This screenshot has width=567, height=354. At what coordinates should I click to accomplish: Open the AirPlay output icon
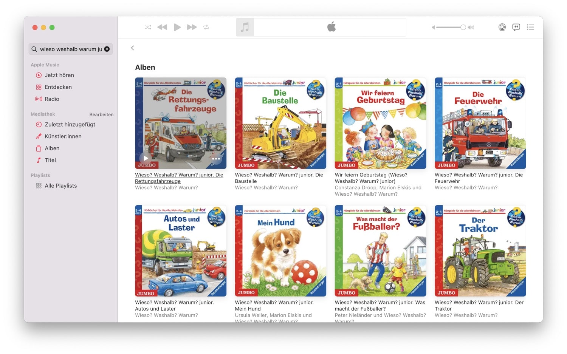click(x=502, y=27)
